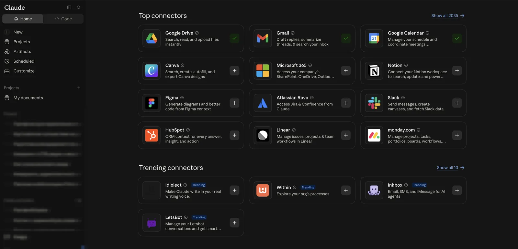
Task: Click Google Drive verified badge icon
Action: [197, 33]
